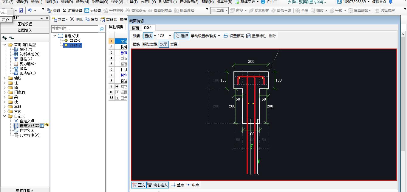Open the 工具(T) menu
The width and height of the screenshot is (407, 192).
[x=132, y=2]
